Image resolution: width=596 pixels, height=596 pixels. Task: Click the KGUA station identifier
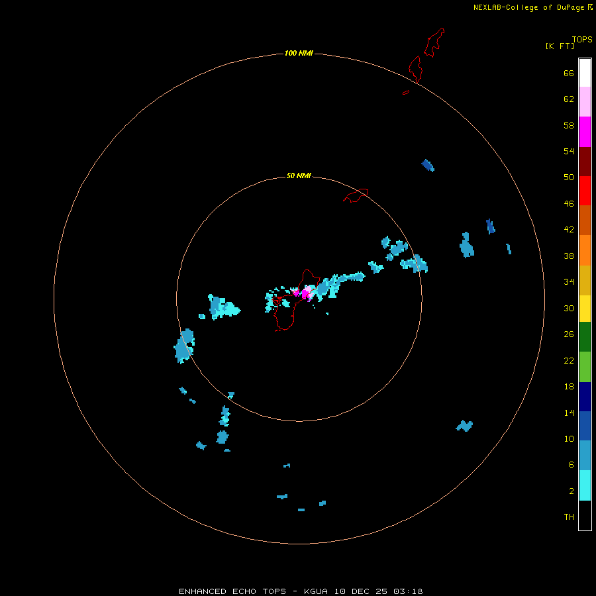[317, 591]
